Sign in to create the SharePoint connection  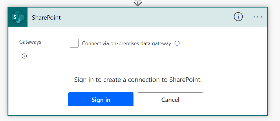click(101, 100)
